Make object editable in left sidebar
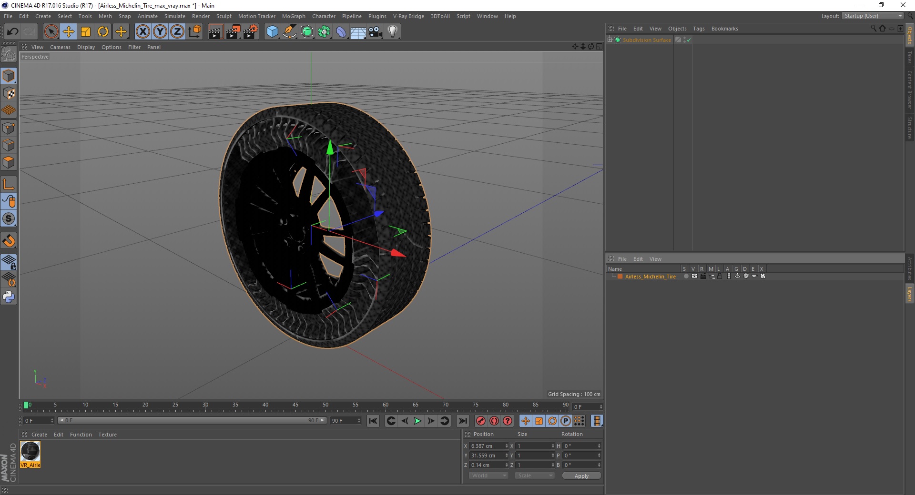915x495 pixels. click(x=9, y=54)
